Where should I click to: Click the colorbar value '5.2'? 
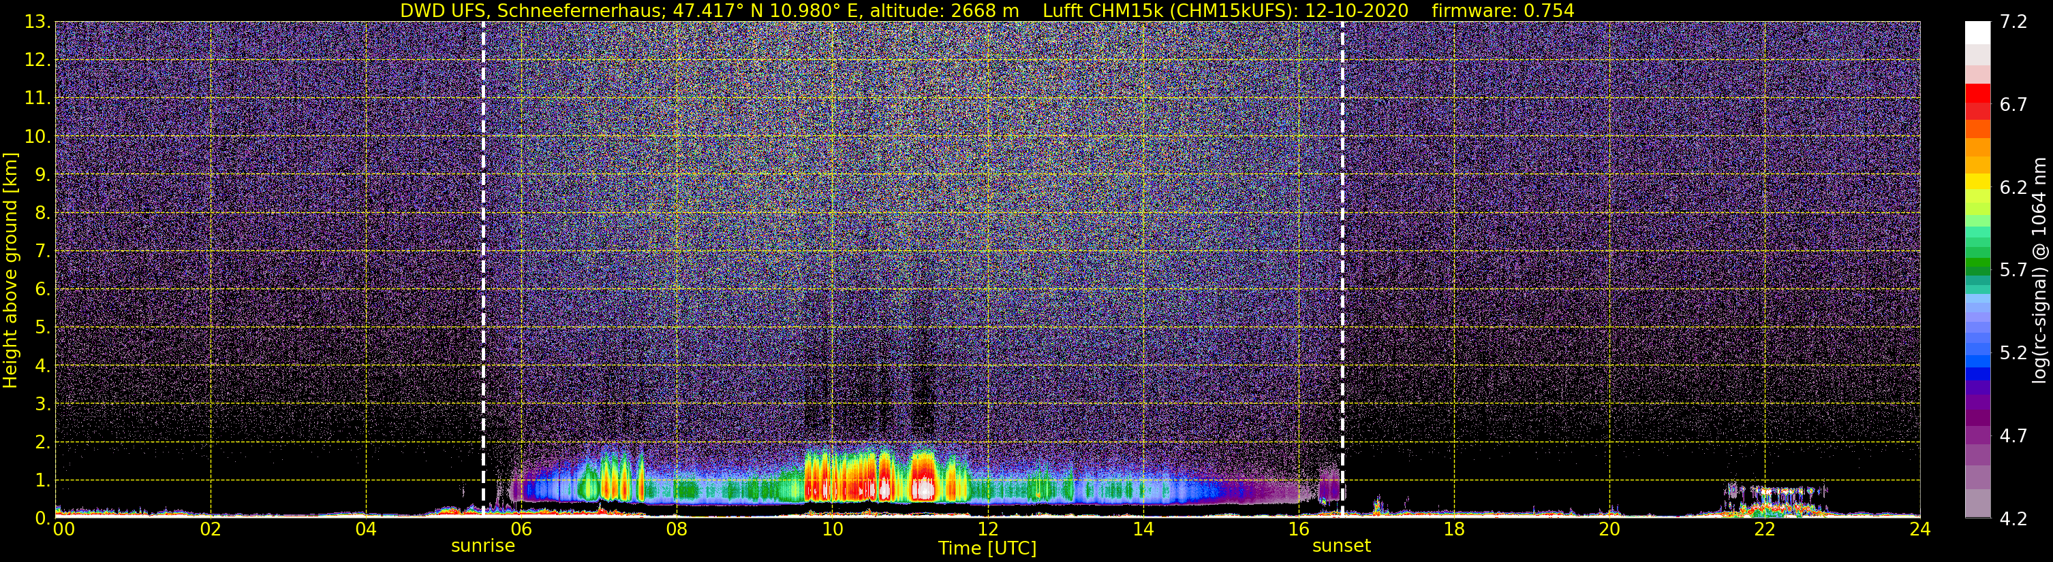(x=2013, y=352)
